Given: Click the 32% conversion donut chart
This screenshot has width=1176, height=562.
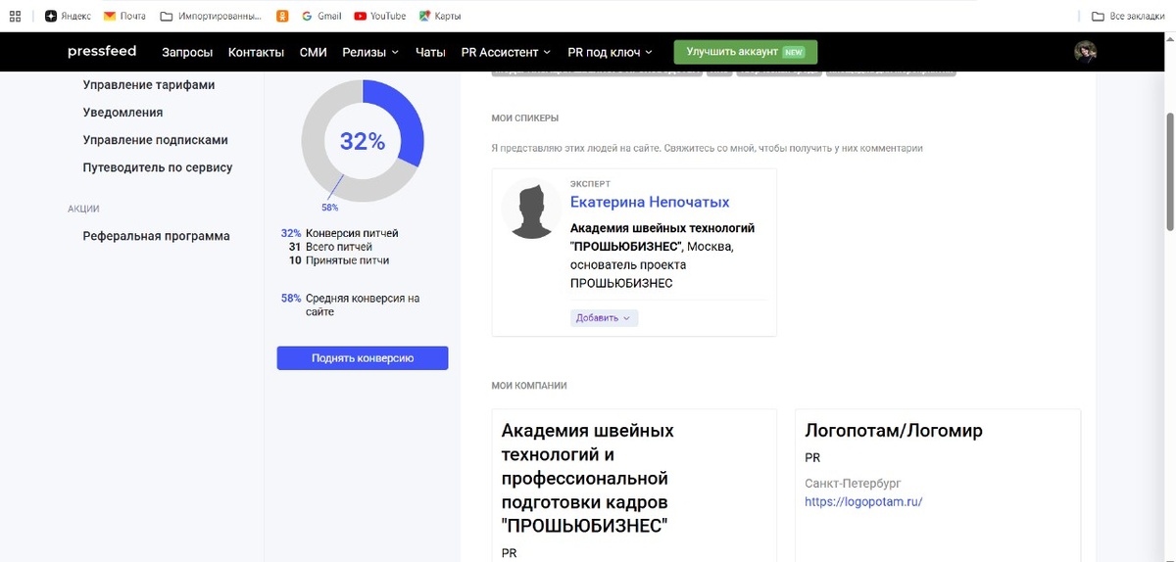Looking at the screenshot, I should click(363, 141).
